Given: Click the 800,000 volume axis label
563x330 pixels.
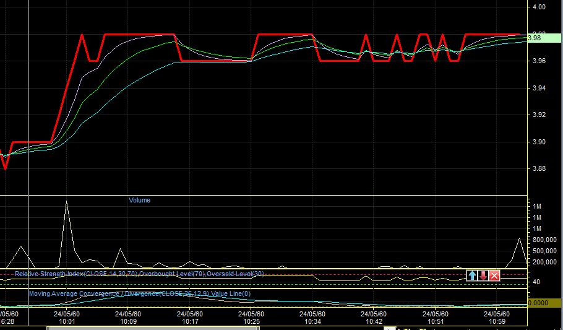Looking at the screenshot, I should click(x=544, y=240).
